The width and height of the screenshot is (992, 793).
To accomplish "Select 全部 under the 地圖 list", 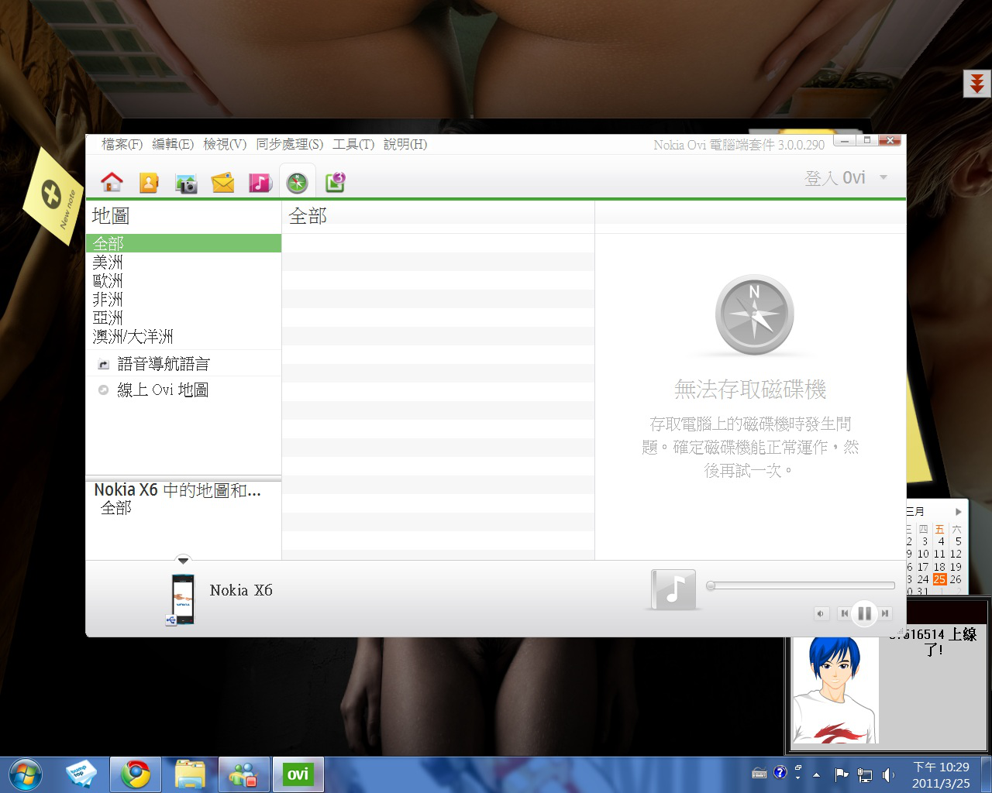I will pos(183,243).
